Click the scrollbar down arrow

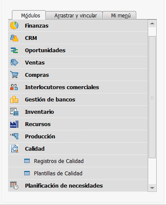tap(152, 188)
